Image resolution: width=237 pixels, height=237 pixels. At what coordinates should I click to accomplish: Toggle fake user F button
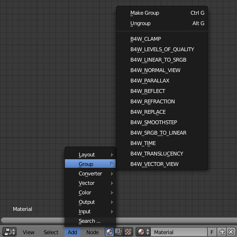[x=212, y=232]
